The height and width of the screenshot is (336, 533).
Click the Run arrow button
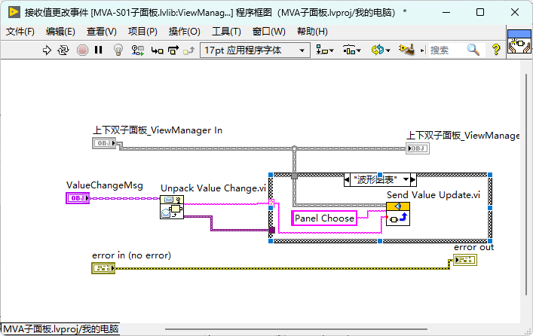[x=47, y=50]
